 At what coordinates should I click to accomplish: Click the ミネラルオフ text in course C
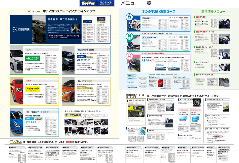point(148,60)
